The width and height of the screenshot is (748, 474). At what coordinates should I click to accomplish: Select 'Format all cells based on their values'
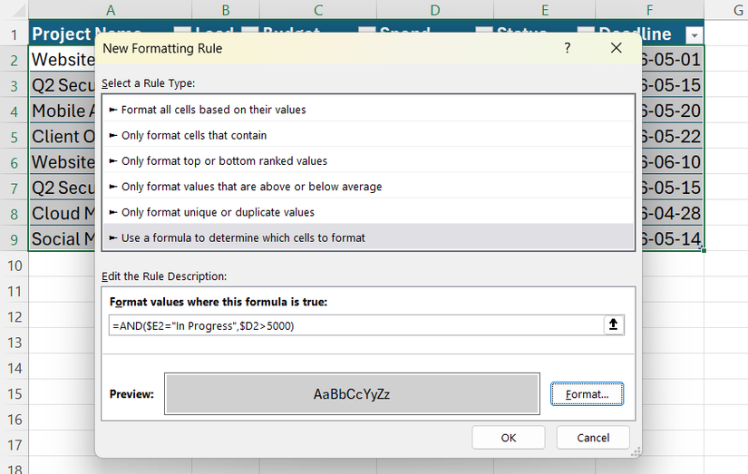[368, 110]
